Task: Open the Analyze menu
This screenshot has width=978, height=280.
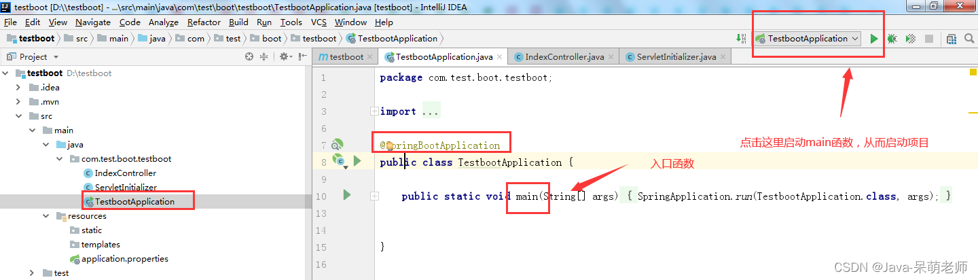Action: pyautogui.click(x=164, y=22)
